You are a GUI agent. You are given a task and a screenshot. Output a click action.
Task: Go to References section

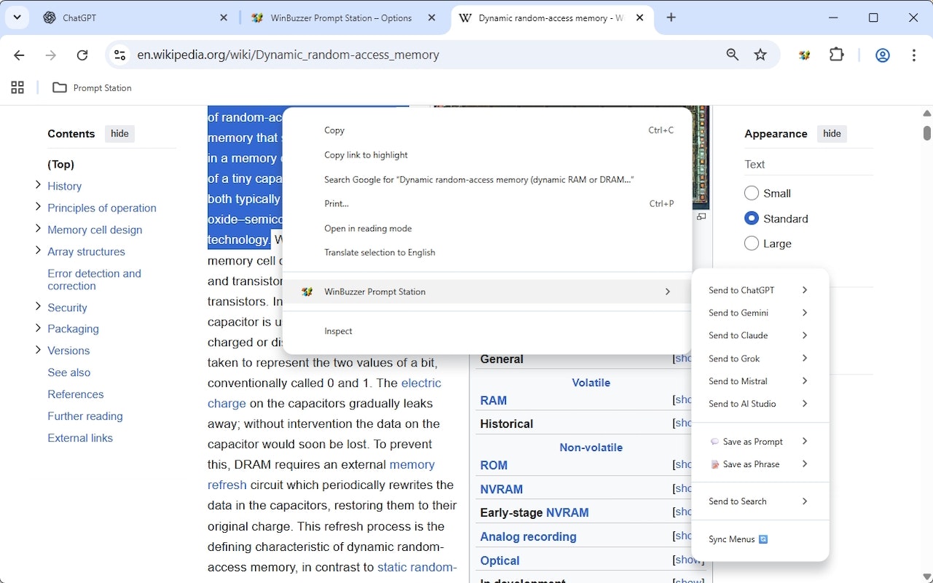(x=75, y=394)
